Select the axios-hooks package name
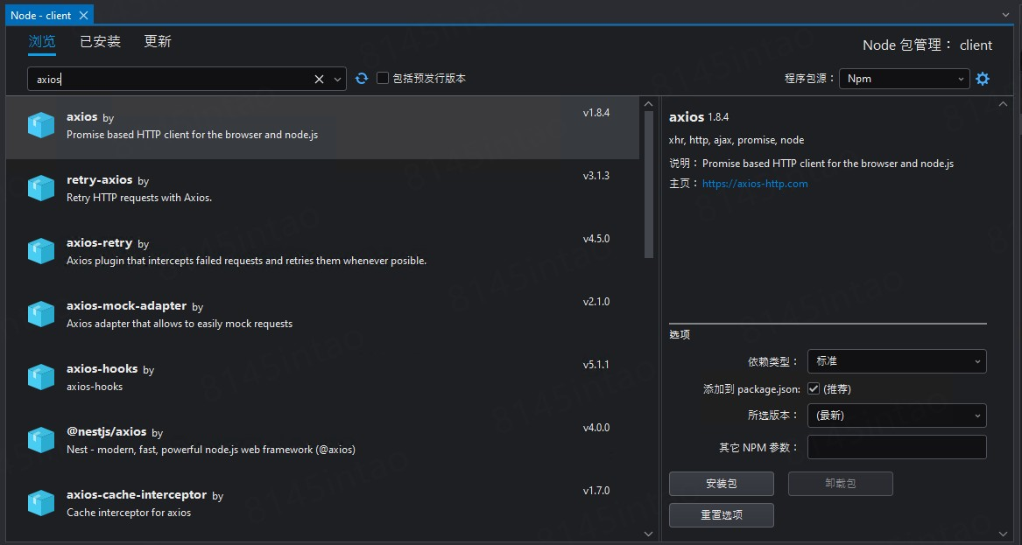The width and height of the screenshot is (1022, 545). pos(102,368)
